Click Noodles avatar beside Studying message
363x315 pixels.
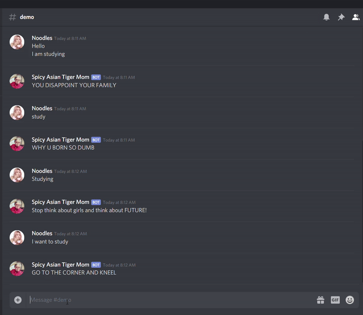[17, 175]
